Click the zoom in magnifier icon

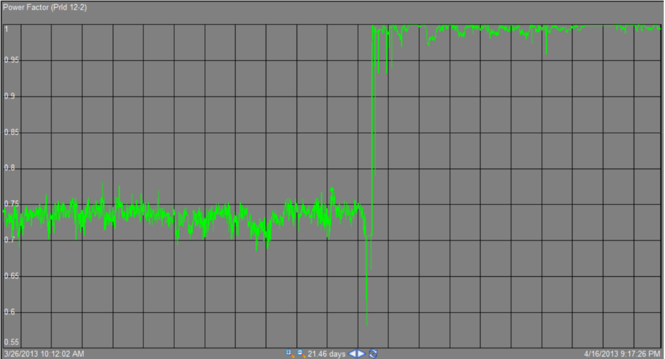[290, 353]
